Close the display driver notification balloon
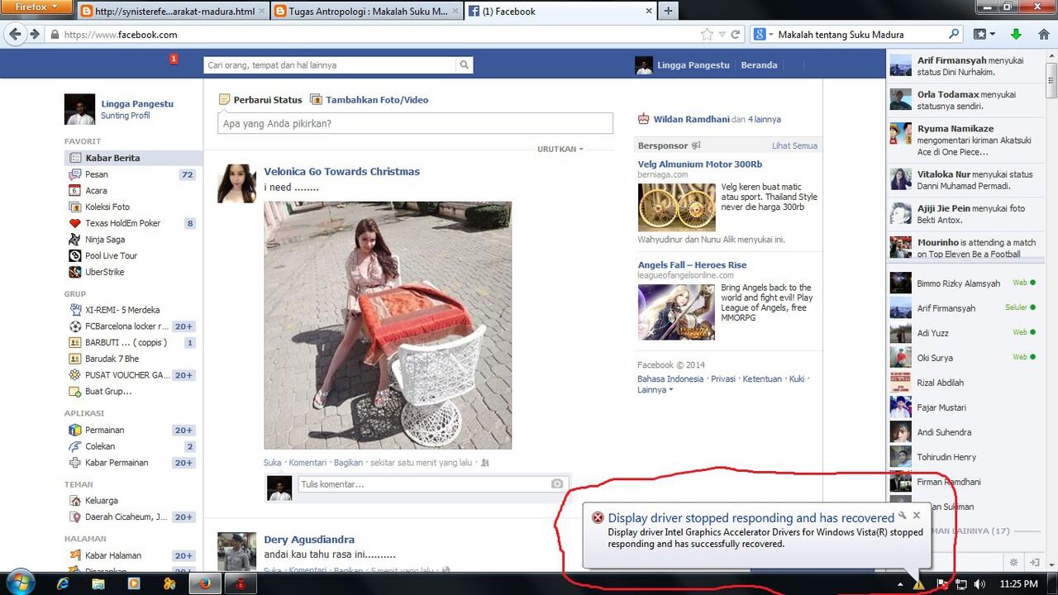 [916, 515]
